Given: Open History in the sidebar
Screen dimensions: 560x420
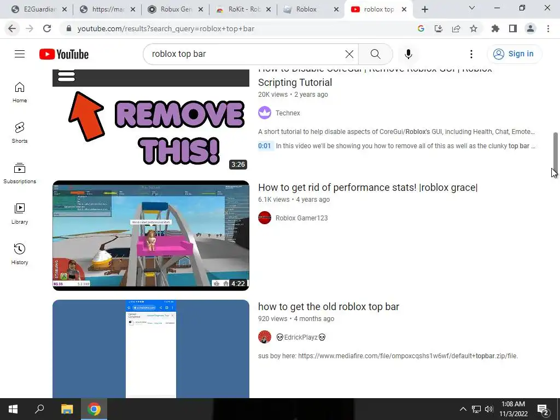Looking at the screenshot, I should point(20,254).
